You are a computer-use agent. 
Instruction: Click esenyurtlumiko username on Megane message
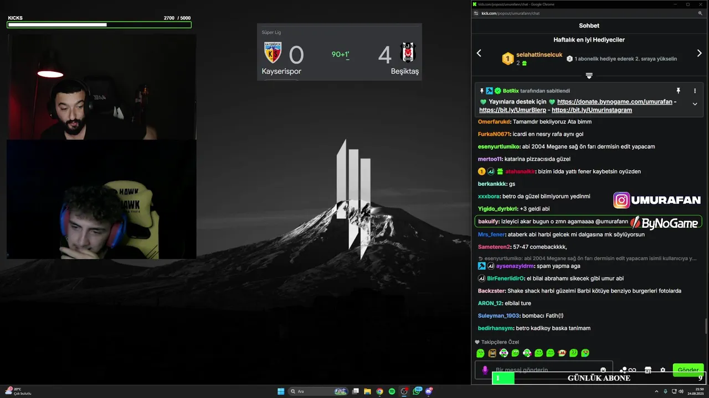coord(499,146)
